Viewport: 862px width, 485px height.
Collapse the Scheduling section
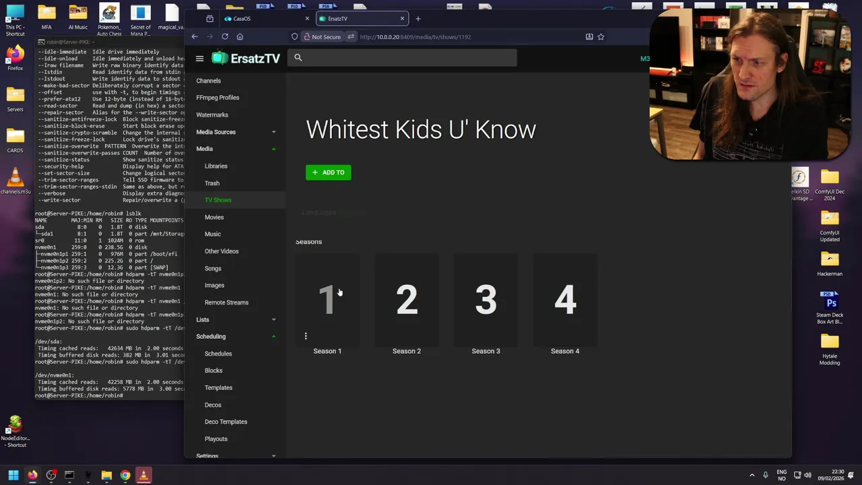236,336
